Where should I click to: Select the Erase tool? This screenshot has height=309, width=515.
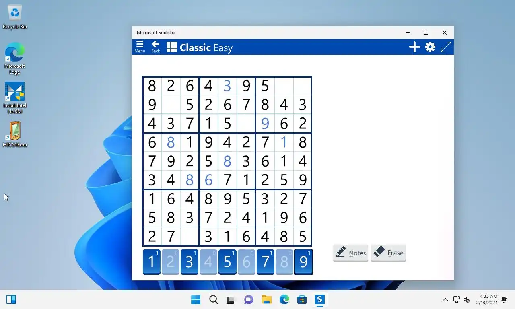point(388,253)
